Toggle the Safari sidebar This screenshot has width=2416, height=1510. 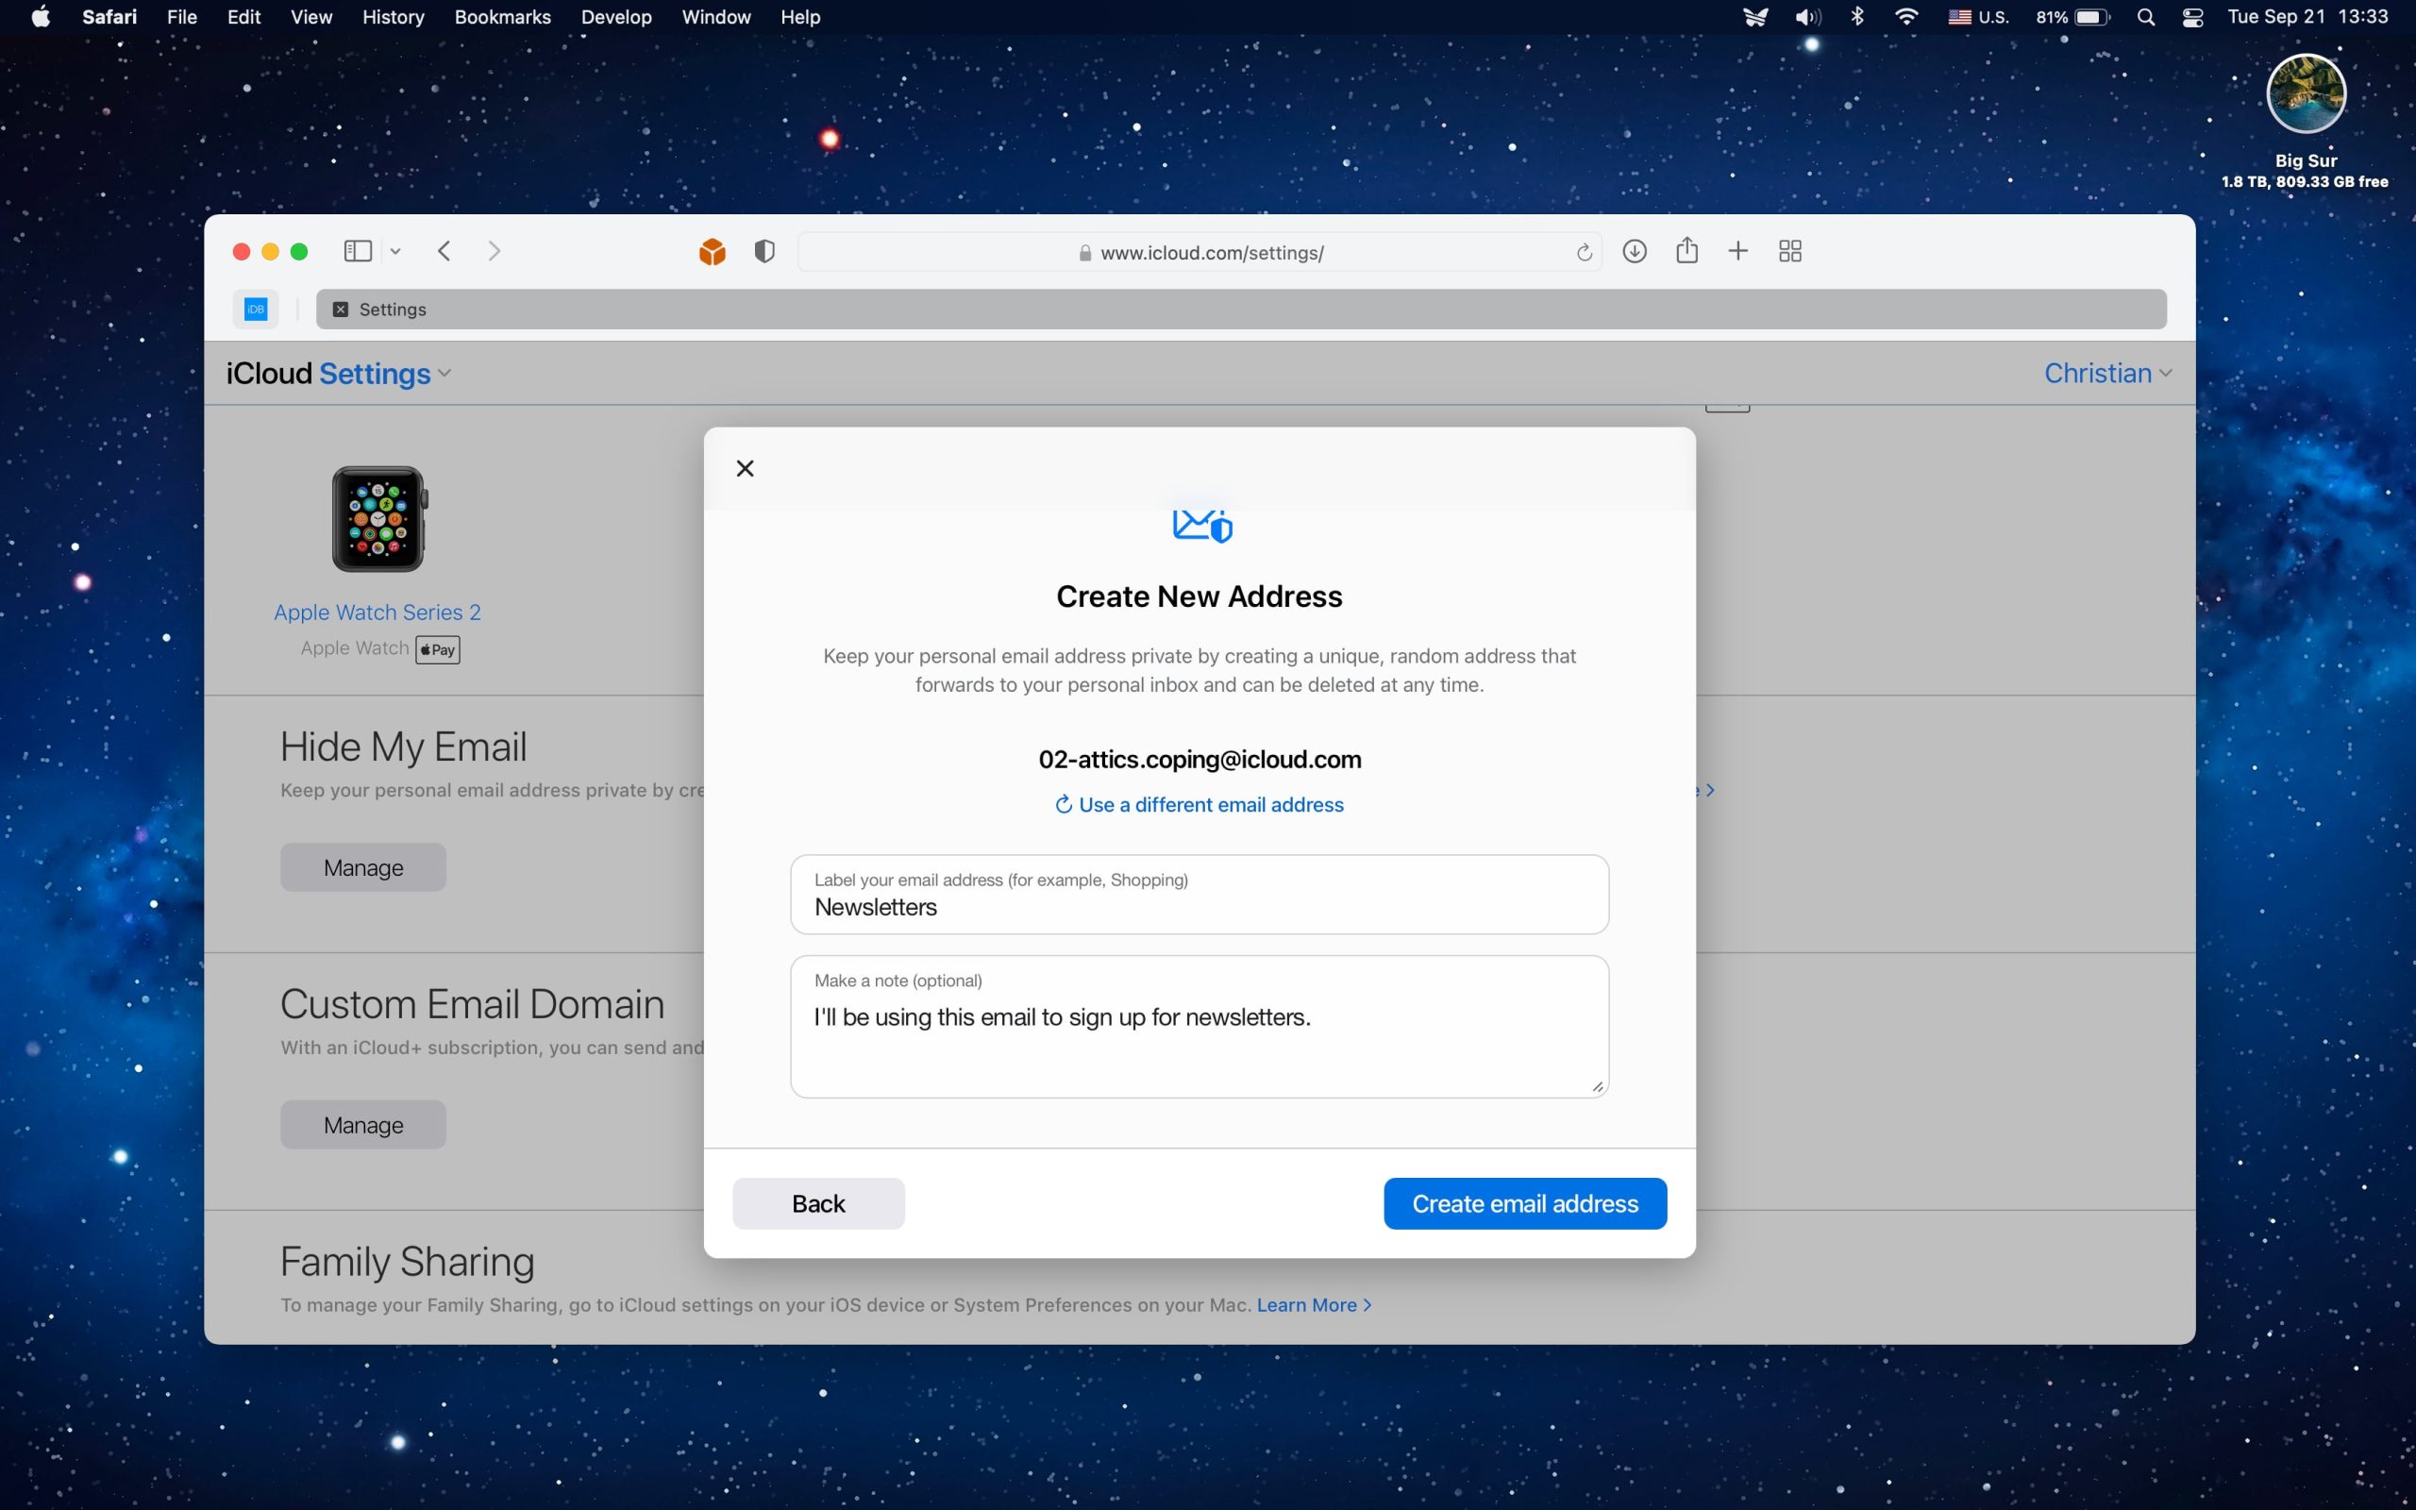click(x=358, y=251)
